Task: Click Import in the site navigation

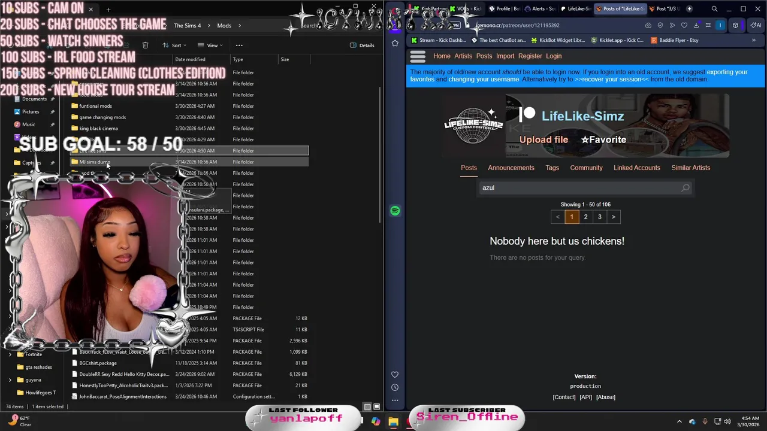Action: click(505, 56)
